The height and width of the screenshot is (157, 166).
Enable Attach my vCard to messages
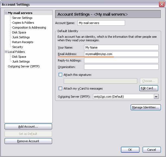point(60,88)
